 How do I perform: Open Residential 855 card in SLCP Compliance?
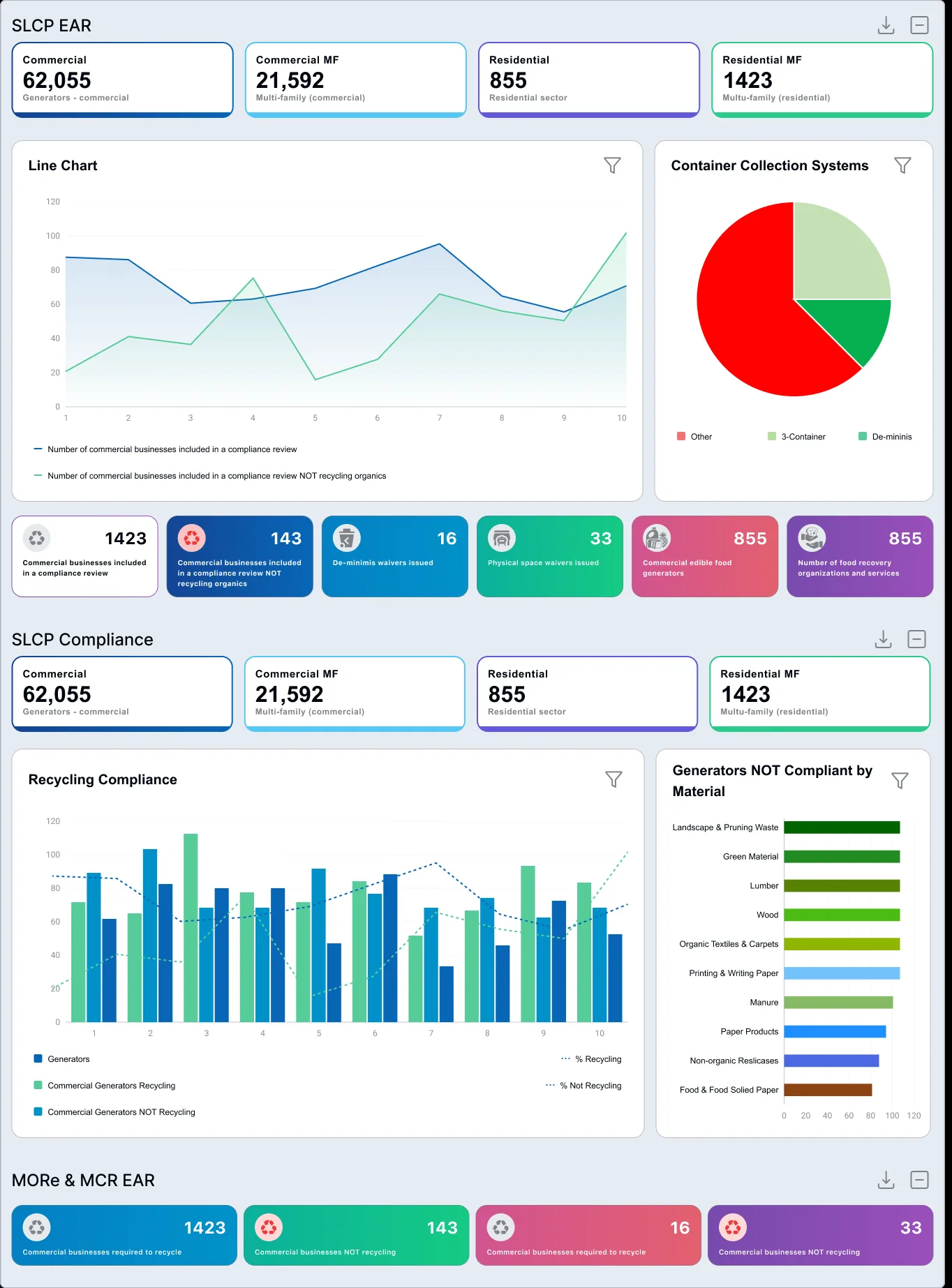(x=588, y=694)
